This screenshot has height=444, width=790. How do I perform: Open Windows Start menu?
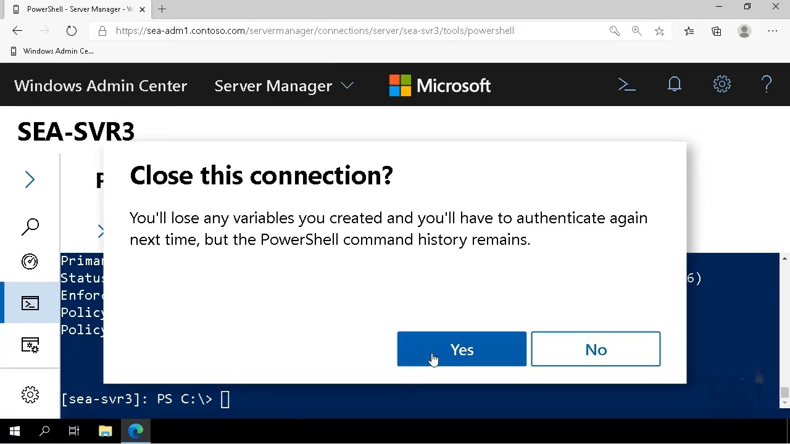[x=15, y=431]
